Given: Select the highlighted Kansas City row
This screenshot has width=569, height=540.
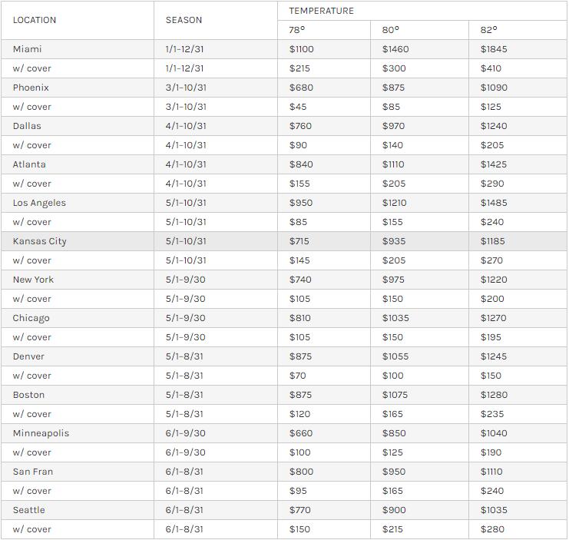Looking at the screenshot, I should (39, 241).
